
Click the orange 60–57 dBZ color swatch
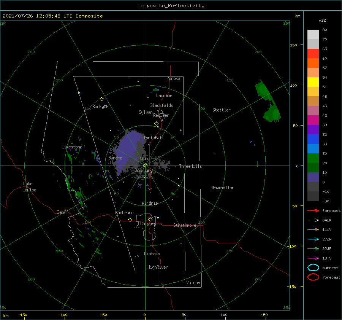click(313, 63)
